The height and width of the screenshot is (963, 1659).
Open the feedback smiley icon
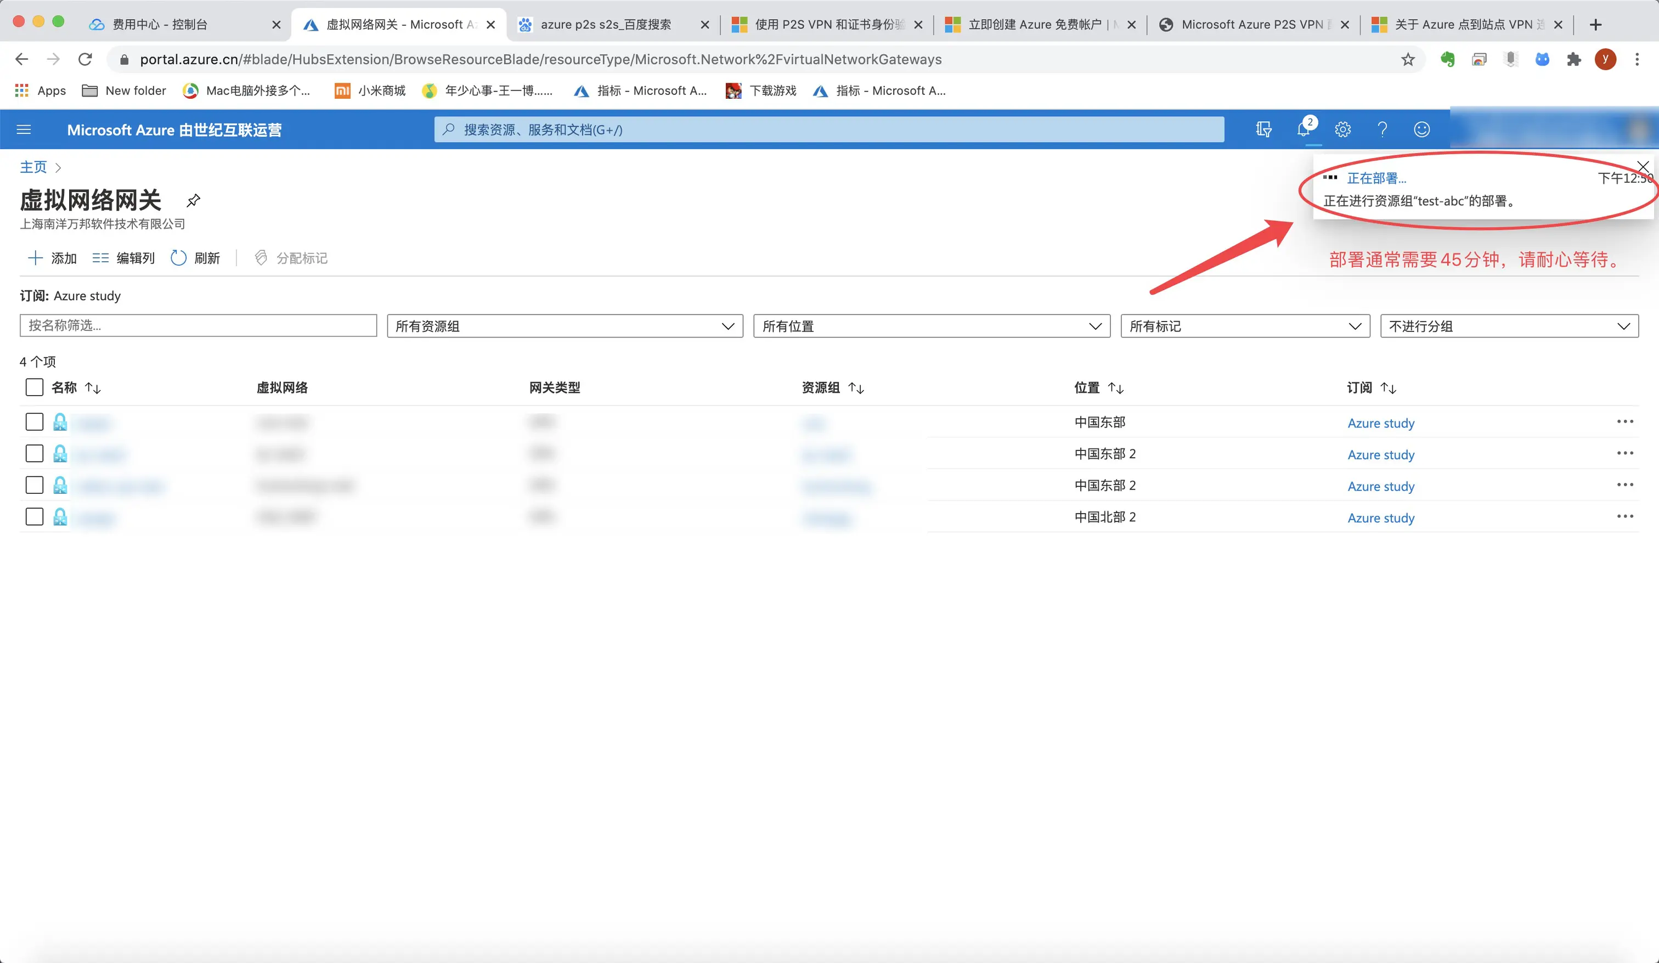coord(1422,129)
